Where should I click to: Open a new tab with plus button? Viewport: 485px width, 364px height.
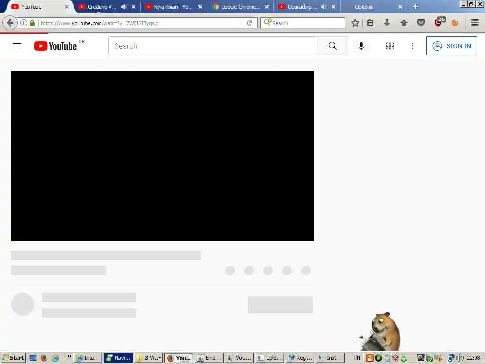pos(416,7)
